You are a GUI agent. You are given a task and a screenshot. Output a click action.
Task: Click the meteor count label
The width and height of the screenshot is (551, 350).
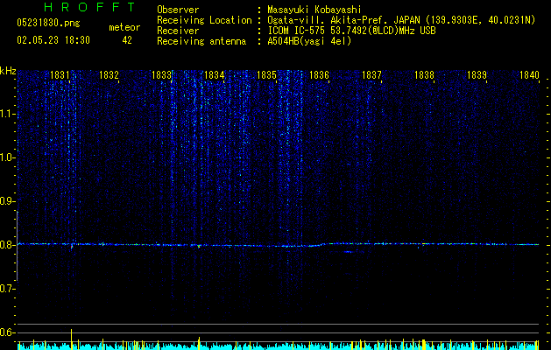point(124,27)
